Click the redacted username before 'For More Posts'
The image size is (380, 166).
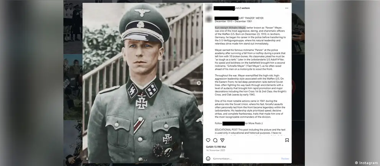point(233,124)
